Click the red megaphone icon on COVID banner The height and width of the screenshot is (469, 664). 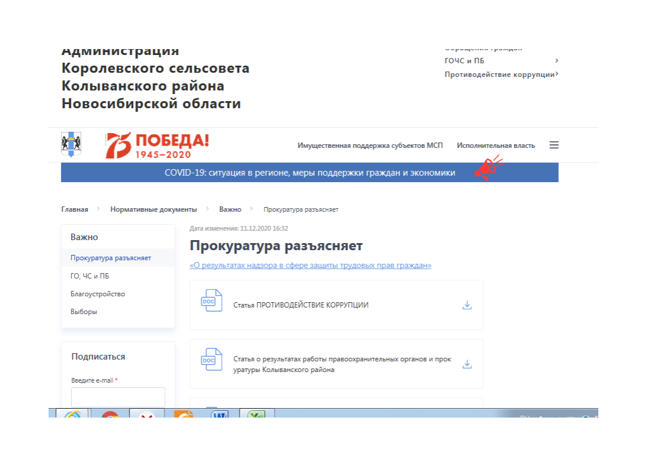click(489, 167)
